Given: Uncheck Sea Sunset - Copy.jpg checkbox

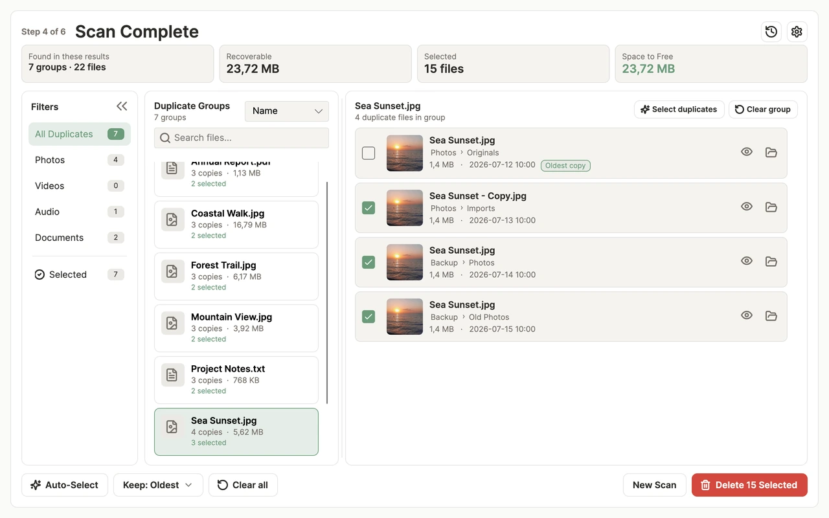Looking at the screenshot, I should [x=369, y=207].
